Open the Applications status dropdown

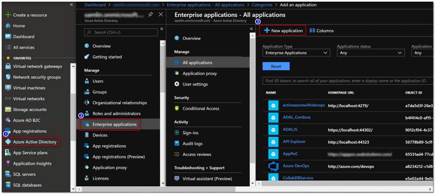(370, 53)
